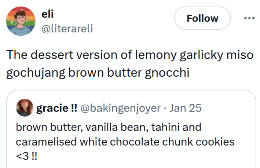Click the "<3 !!" text in quote
The height and width of the screenshot is (168, 260).
pyautogui.click(x=26, y=156)
